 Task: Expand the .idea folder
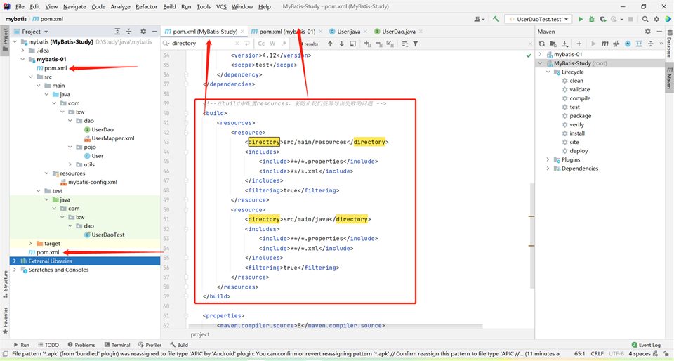point(22,51)
